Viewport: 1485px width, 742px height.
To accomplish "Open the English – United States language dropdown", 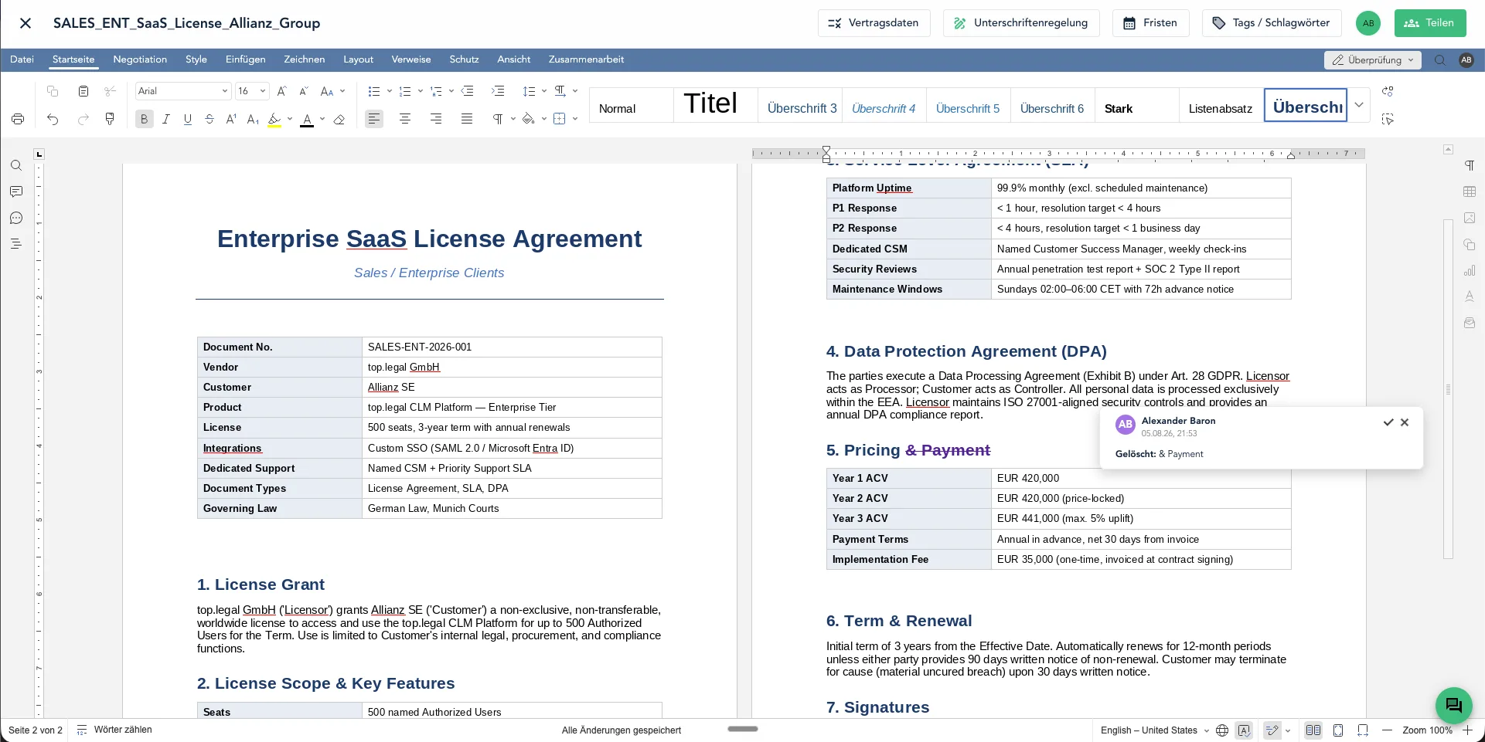I will point(1155,730).
